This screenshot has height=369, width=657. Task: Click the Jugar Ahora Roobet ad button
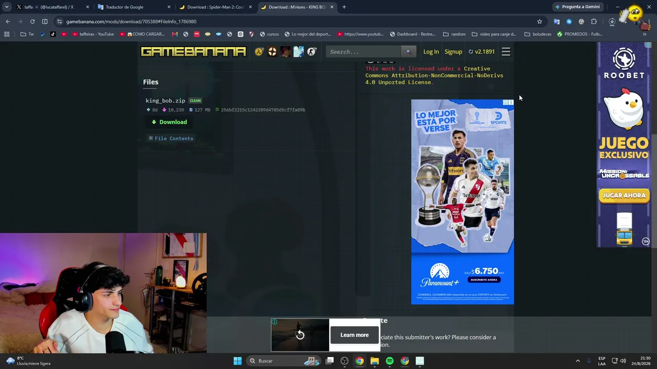[624, 195]
